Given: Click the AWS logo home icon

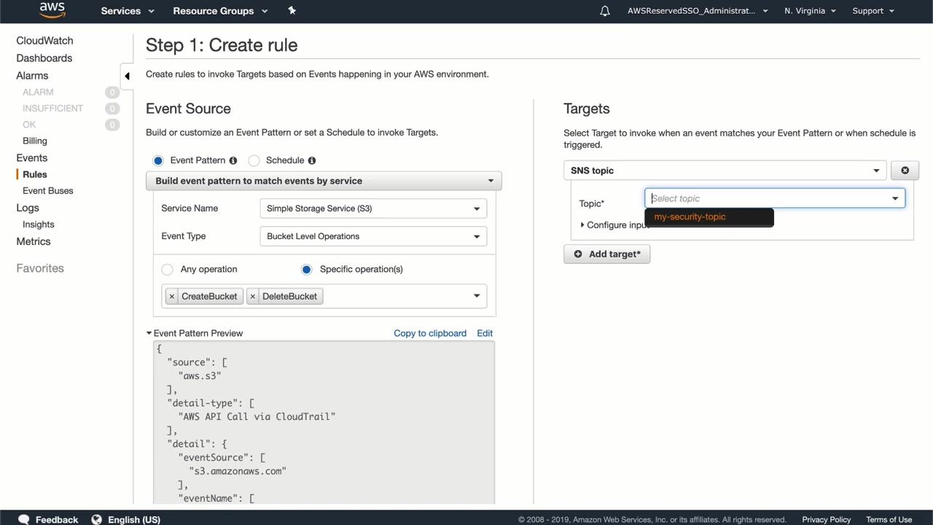Looking at the screenshot, I should (x=52, y=10).
